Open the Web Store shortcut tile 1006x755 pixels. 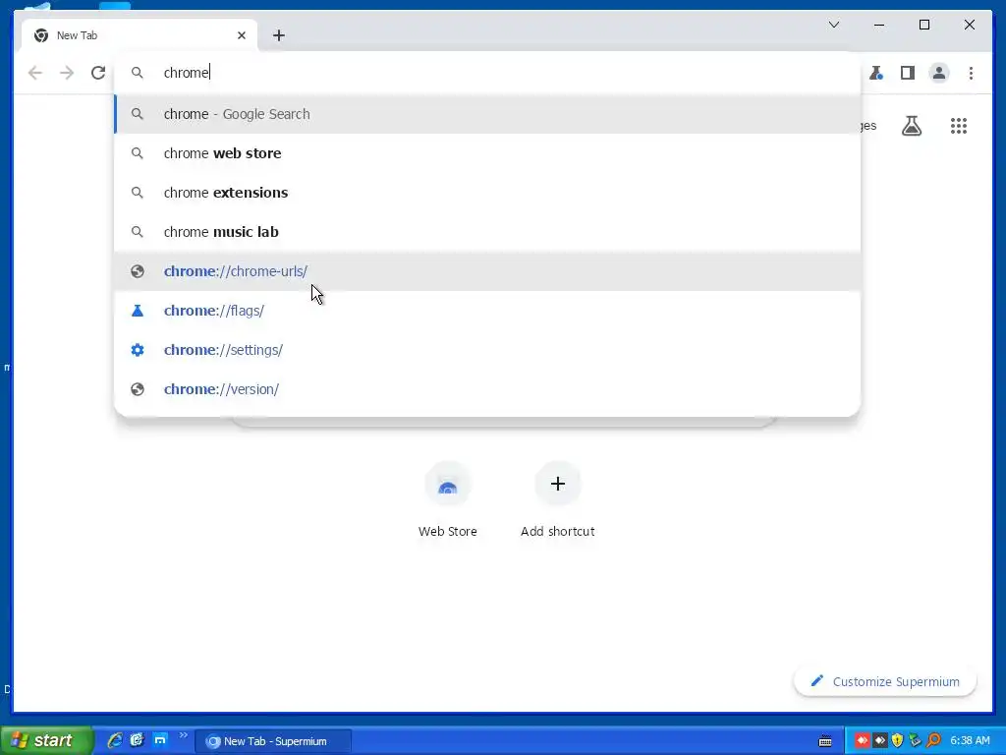coord(448,500)
